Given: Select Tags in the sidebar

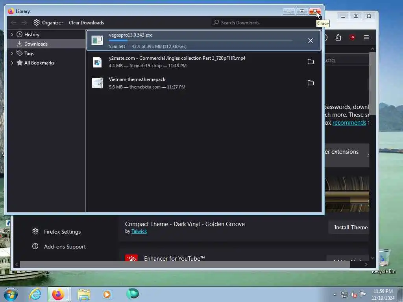Looking at the screenshot, I should [29, 53].
